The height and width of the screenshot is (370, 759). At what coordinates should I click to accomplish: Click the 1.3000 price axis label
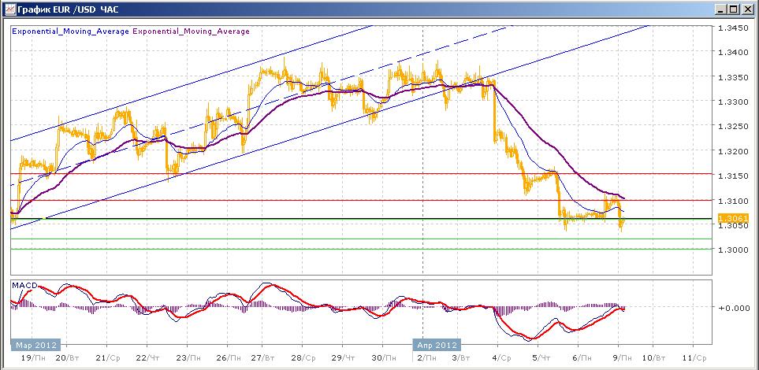[x=733, y=250]
